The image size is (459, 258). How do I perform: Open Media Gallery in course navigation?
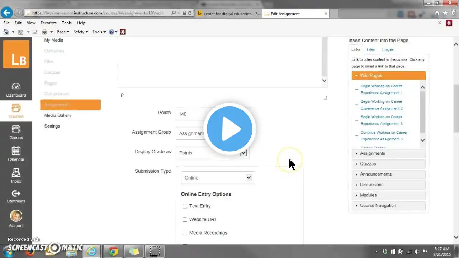point(58,115)
